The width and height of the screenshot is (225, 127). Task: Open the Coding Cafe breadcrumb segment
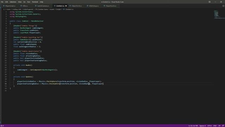tap(17, 10)
